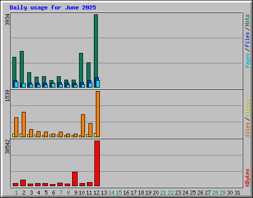253x198 pixels.
Task: Click the orange sites bar for day 10
Action: point(83,126)
